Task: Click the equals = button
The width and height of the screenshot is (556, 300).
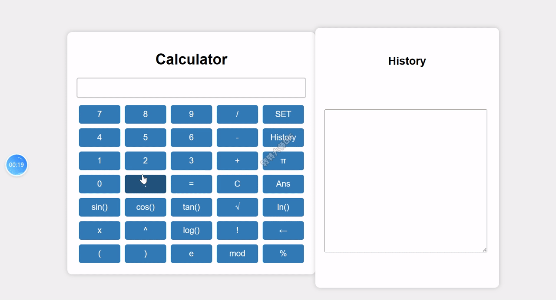Action: 191,184
